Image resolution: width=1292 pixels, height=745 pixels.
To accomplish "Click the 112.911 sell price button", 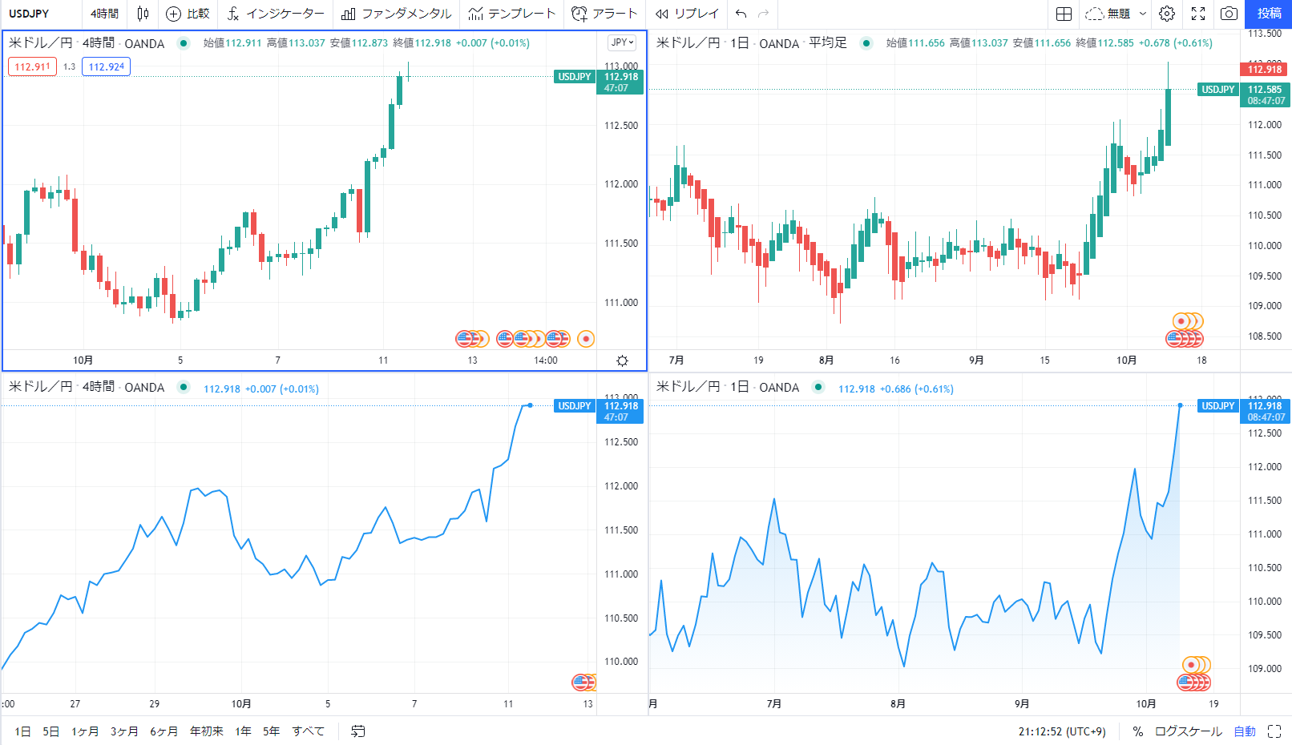I will tap(33, 66).
